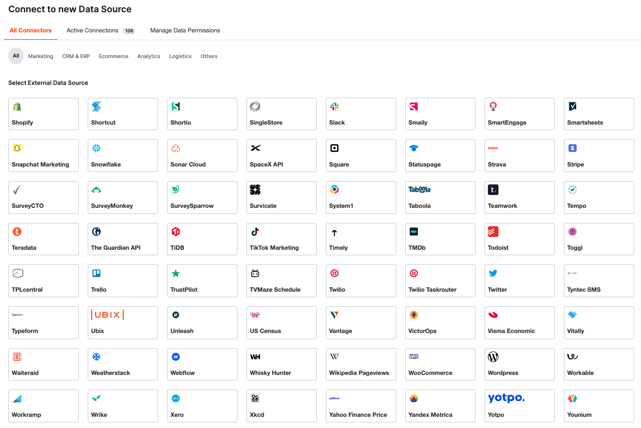Image resolution: width=641 pixels, height=428 pixels.
Task: Filter connectors by Logistics
Action: (x=181, y=56)
